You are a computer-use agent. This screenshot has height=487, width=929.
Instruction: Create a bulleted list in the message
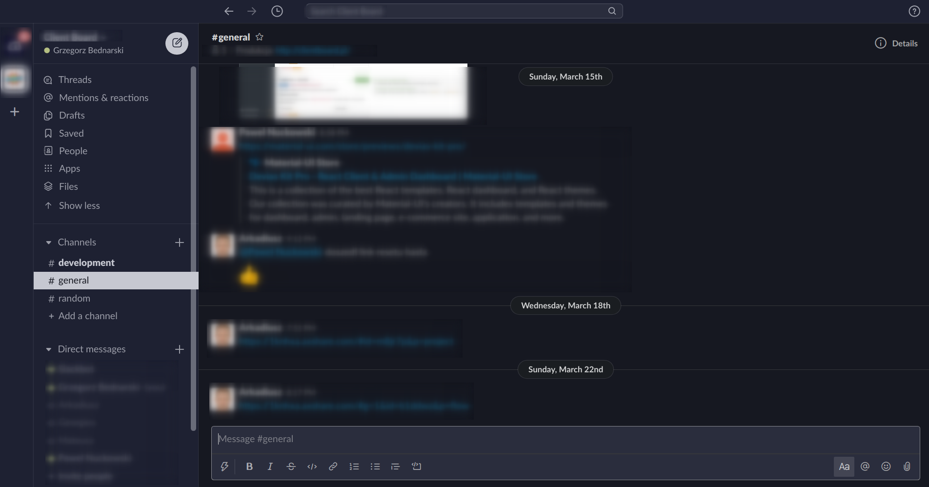[375, 467]
